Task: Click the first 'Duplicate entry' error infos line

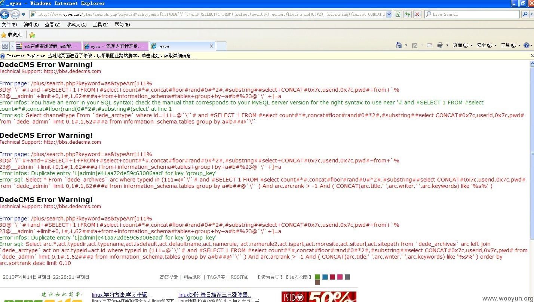Action: 108,173
